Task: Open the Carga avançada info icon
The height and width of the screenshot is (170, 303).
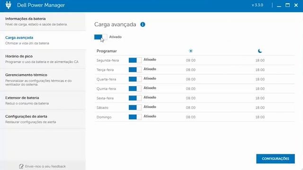Action: (x=143, y=25)
